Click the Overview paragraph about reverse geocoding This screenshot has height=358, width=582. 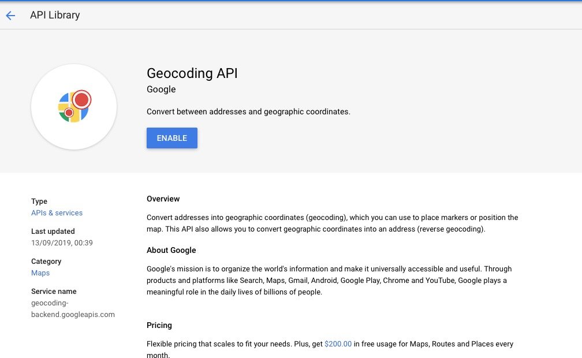tap(332, 223)
